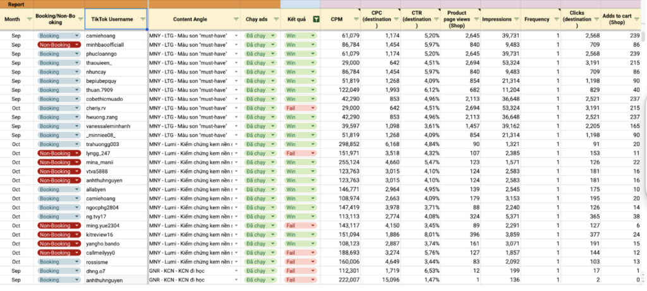Select the Report header cell
The width and height of the screenshot is (647, 291).
(x=16, y=4)
